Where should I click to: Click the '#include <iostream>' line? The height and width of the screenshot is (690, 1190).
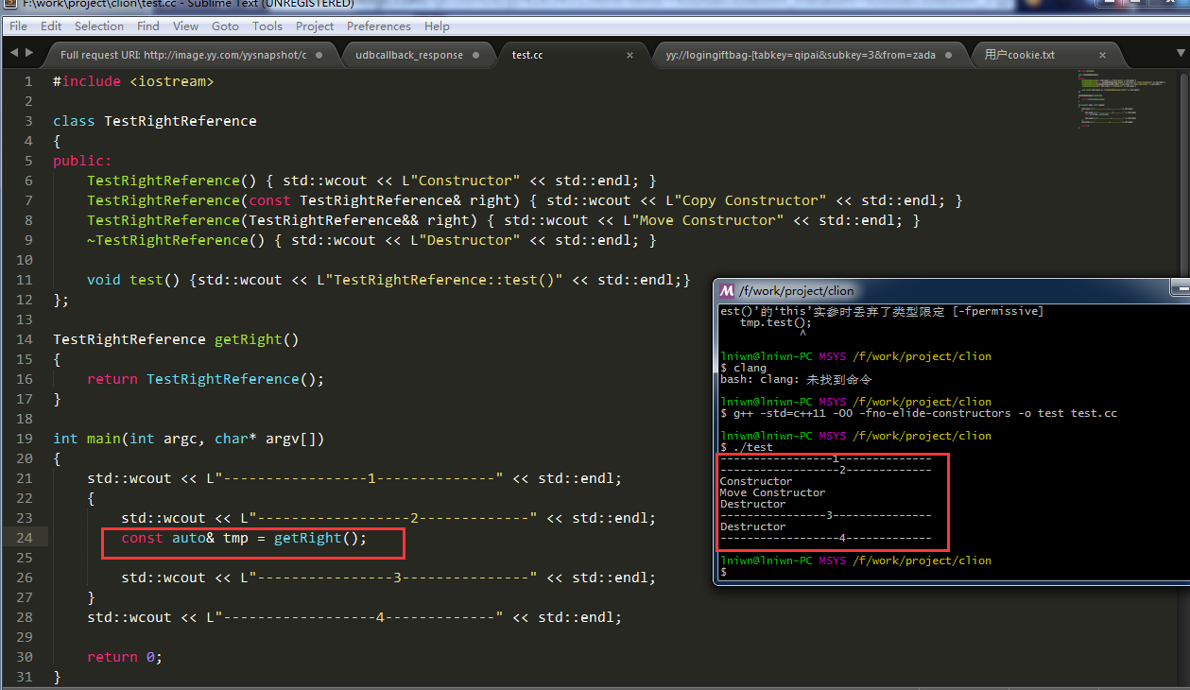pyautogui.click(x=133, y=81)
